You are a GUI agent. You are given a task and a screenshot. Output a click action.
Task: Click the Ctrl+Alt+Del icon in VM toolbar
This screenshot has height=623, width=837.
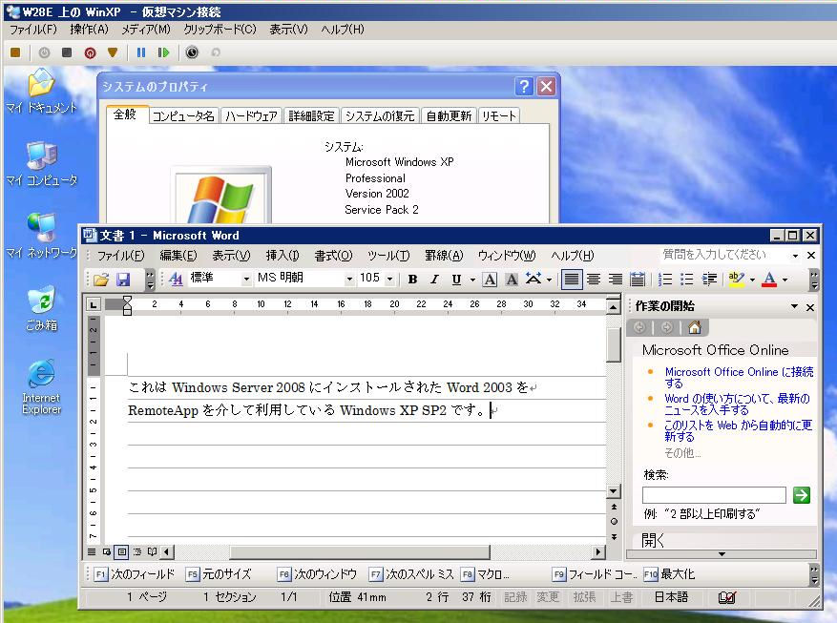tap(15, 52)
